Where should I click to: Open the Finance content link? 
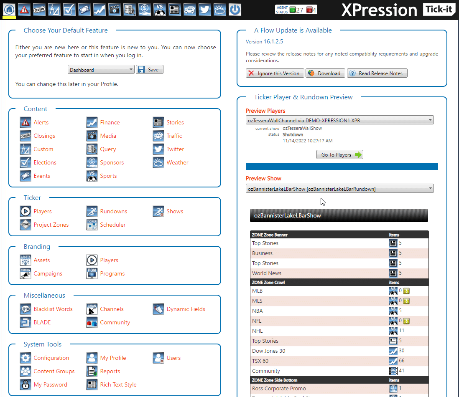[110, 122]
